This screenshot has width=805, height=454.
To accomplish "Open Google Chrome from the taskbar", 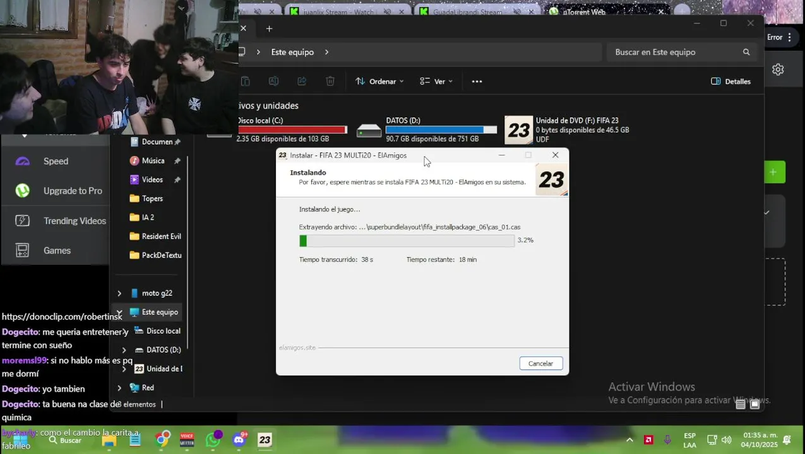I will pyautogui.click(x=162, y=439).
